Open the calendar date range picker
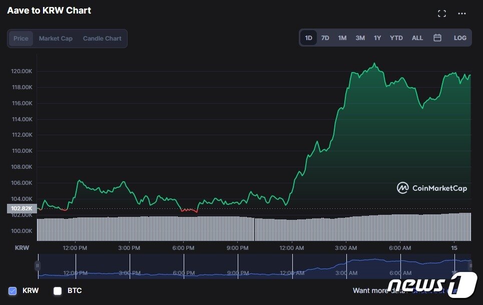The image size is (483, 305). 437,38
